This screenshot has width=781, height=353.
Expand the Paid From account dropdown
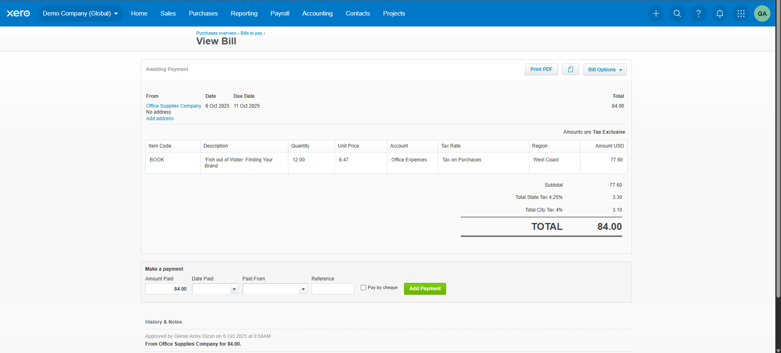[x=303, y=289]
